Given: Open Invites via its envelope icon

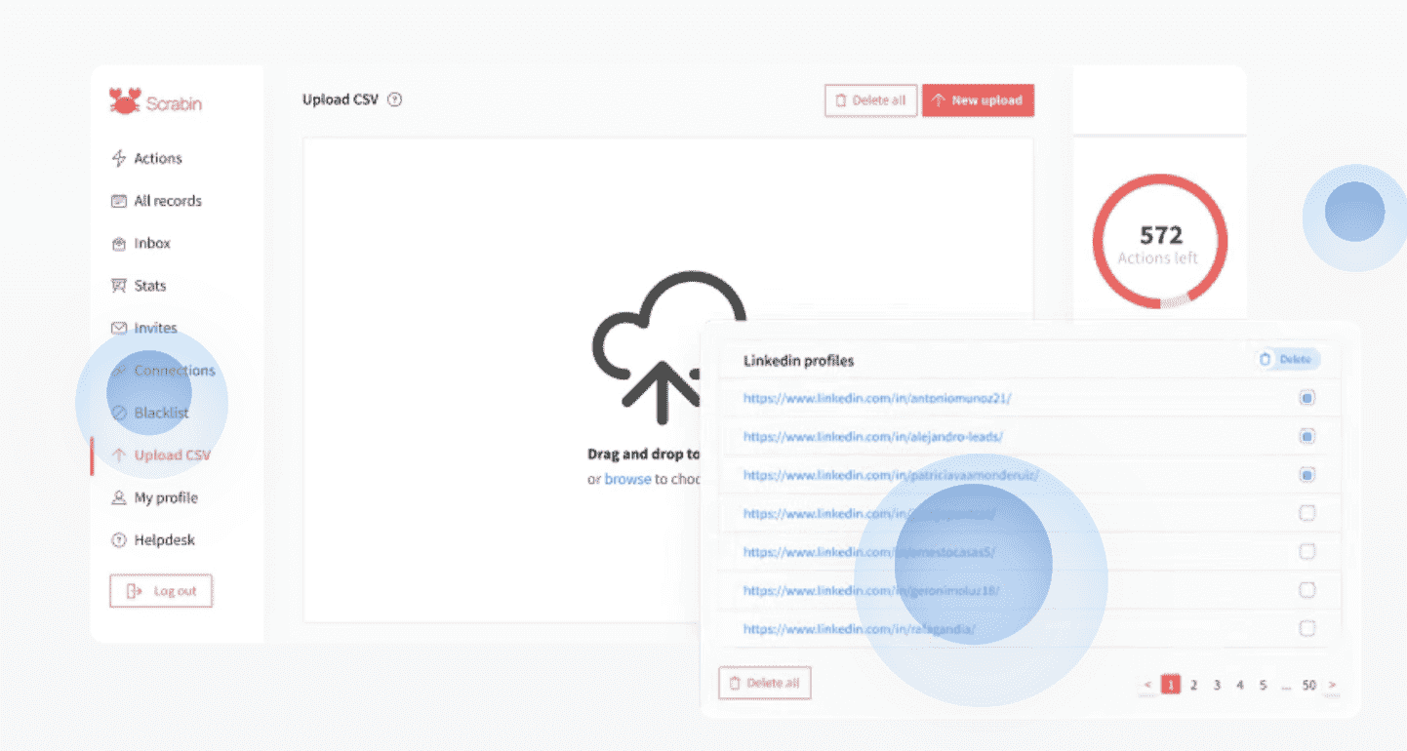Looking at the screenshot, I should 119,328.
